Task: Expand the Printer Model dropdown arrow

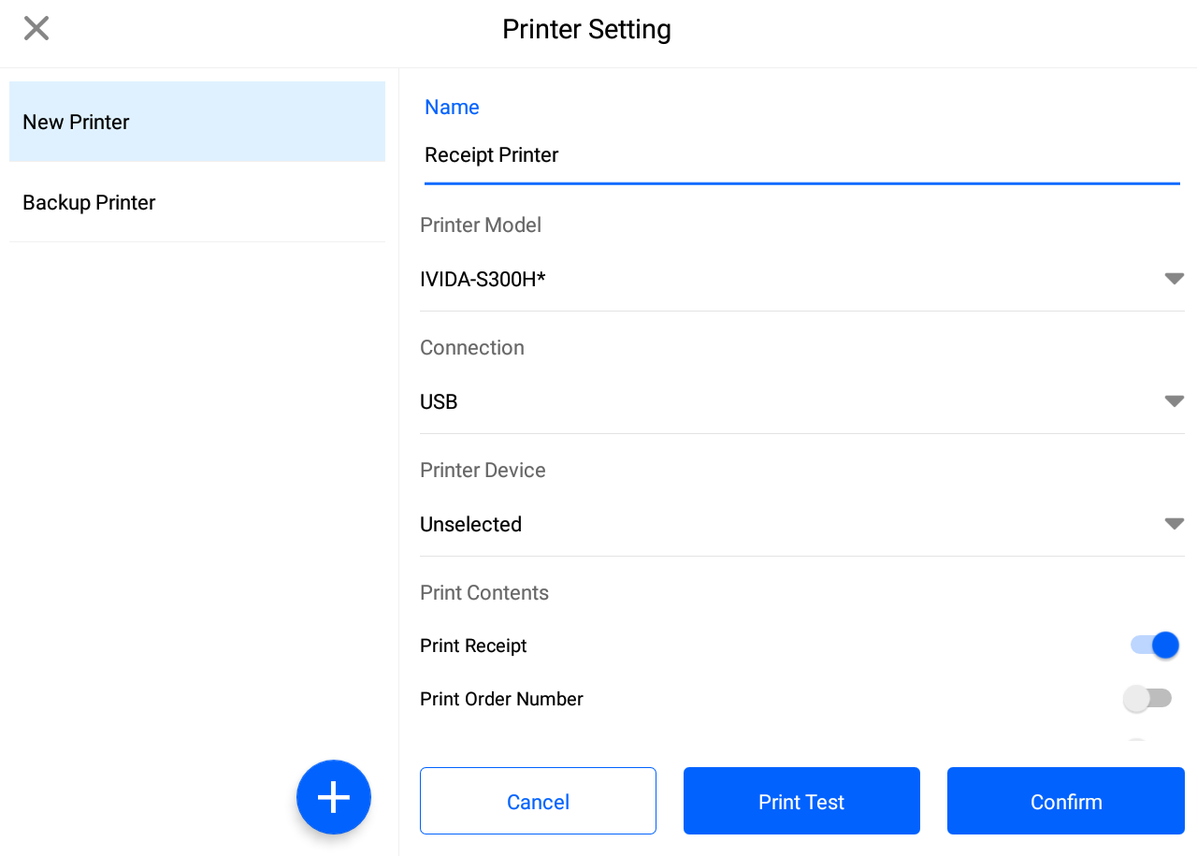Action: [x=1174, y=279]
